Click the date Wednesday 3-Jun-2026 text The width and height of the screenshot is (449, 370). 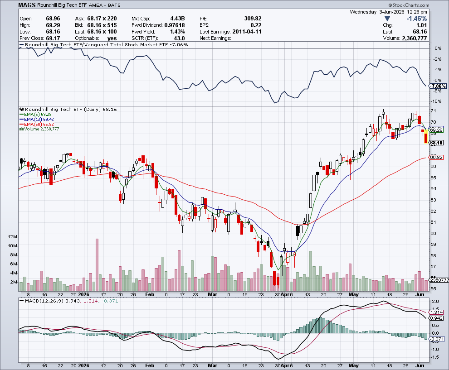377,12
